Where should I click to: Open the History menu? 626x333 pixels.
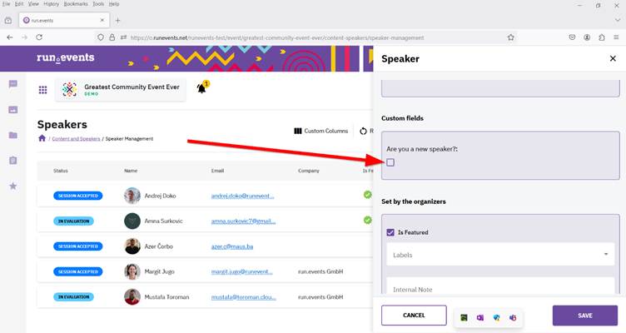click(x=52, y=4)
